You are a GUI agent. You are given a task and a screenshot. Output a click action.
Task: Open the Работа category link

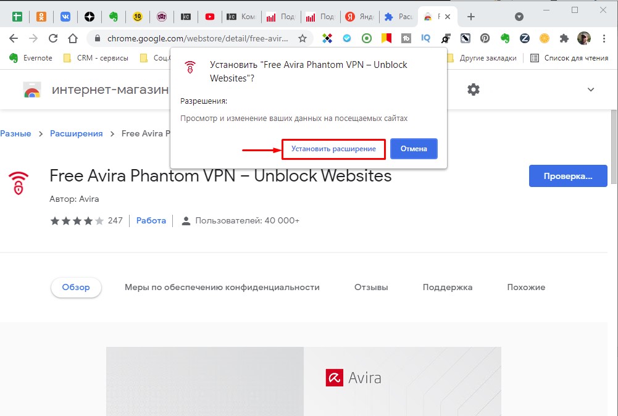click(151, 220)
